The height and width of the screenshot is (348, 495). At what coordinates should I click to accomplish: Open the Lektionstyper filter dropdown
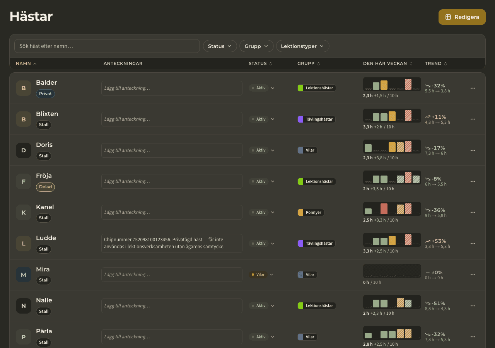tap(303, 46)
